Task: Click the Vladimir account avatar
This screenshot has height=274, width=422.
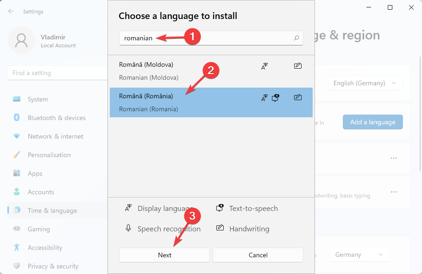Action: click(21, 41)
